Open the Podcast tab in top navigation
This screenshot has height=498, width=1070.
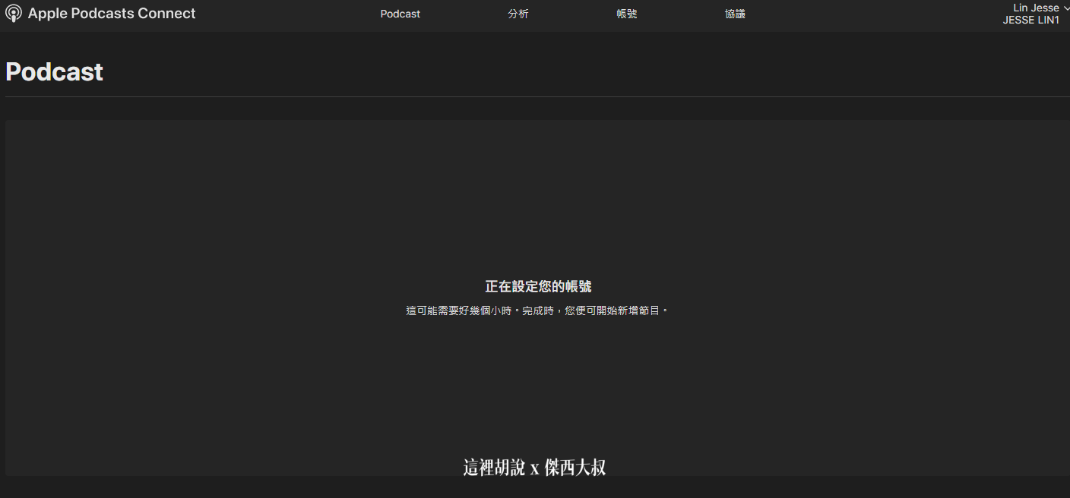(x=400, y=14)
